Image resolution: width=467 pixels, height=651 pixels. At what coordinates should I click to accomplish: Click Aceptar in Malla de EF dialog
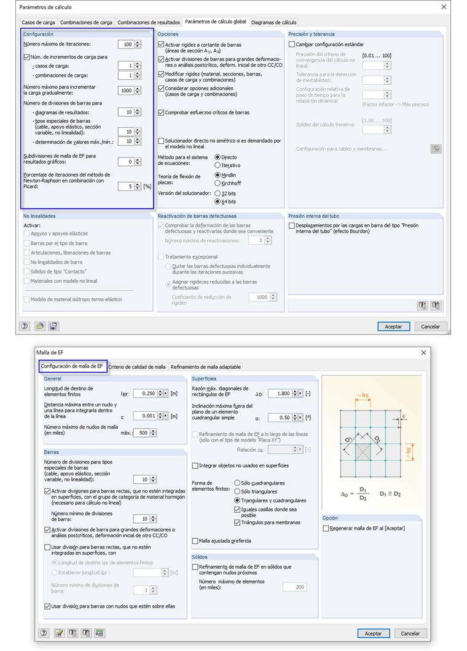pos(373,634)
